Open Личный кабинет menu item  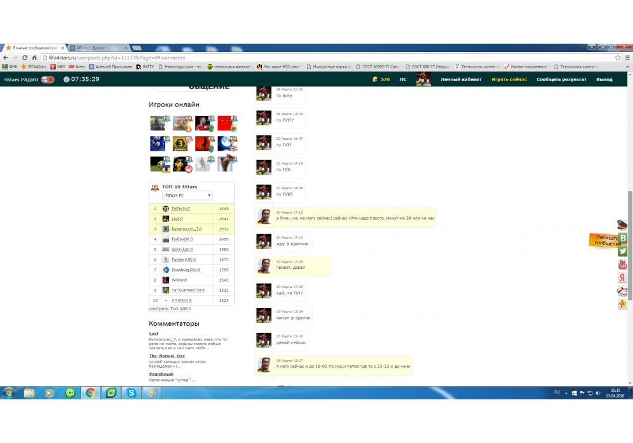point(461,80)
